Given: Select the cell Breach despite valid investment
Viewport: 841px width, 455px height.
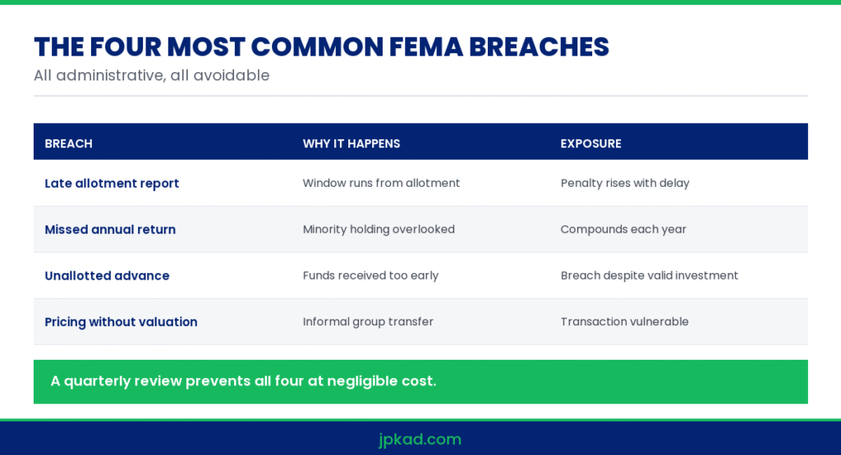Looking at the screenshot, I should coord(650,275).
